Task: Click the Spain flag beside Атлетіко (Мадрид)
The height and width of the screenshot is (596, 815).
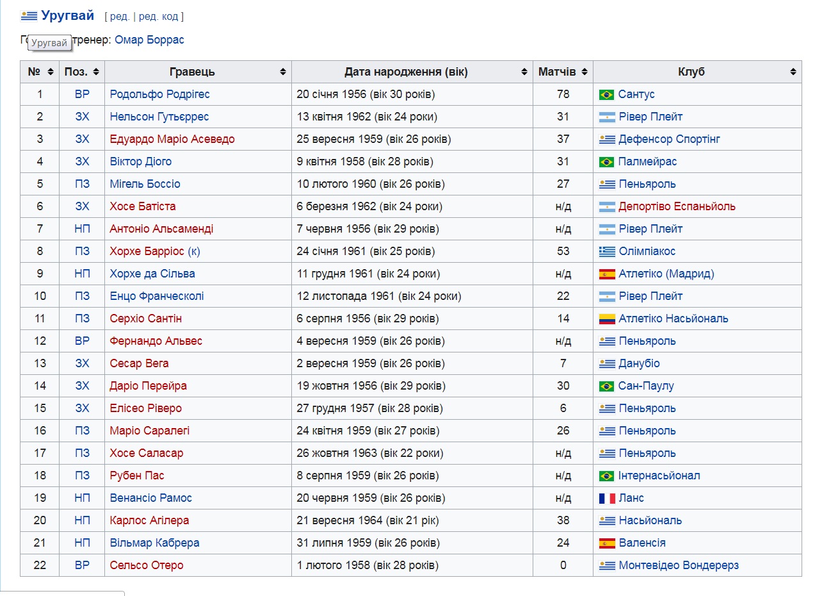Action: 606,274
